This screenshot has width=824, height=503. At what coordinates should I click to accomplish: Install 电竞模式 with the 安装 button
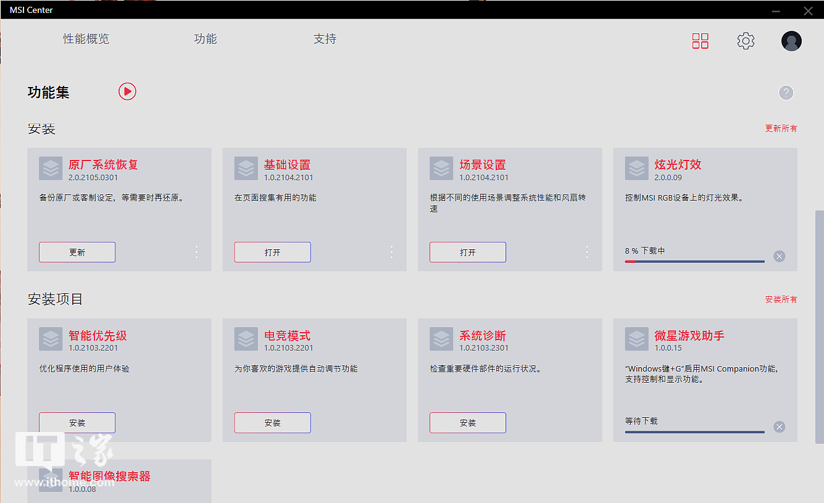(x=273, y=423)
